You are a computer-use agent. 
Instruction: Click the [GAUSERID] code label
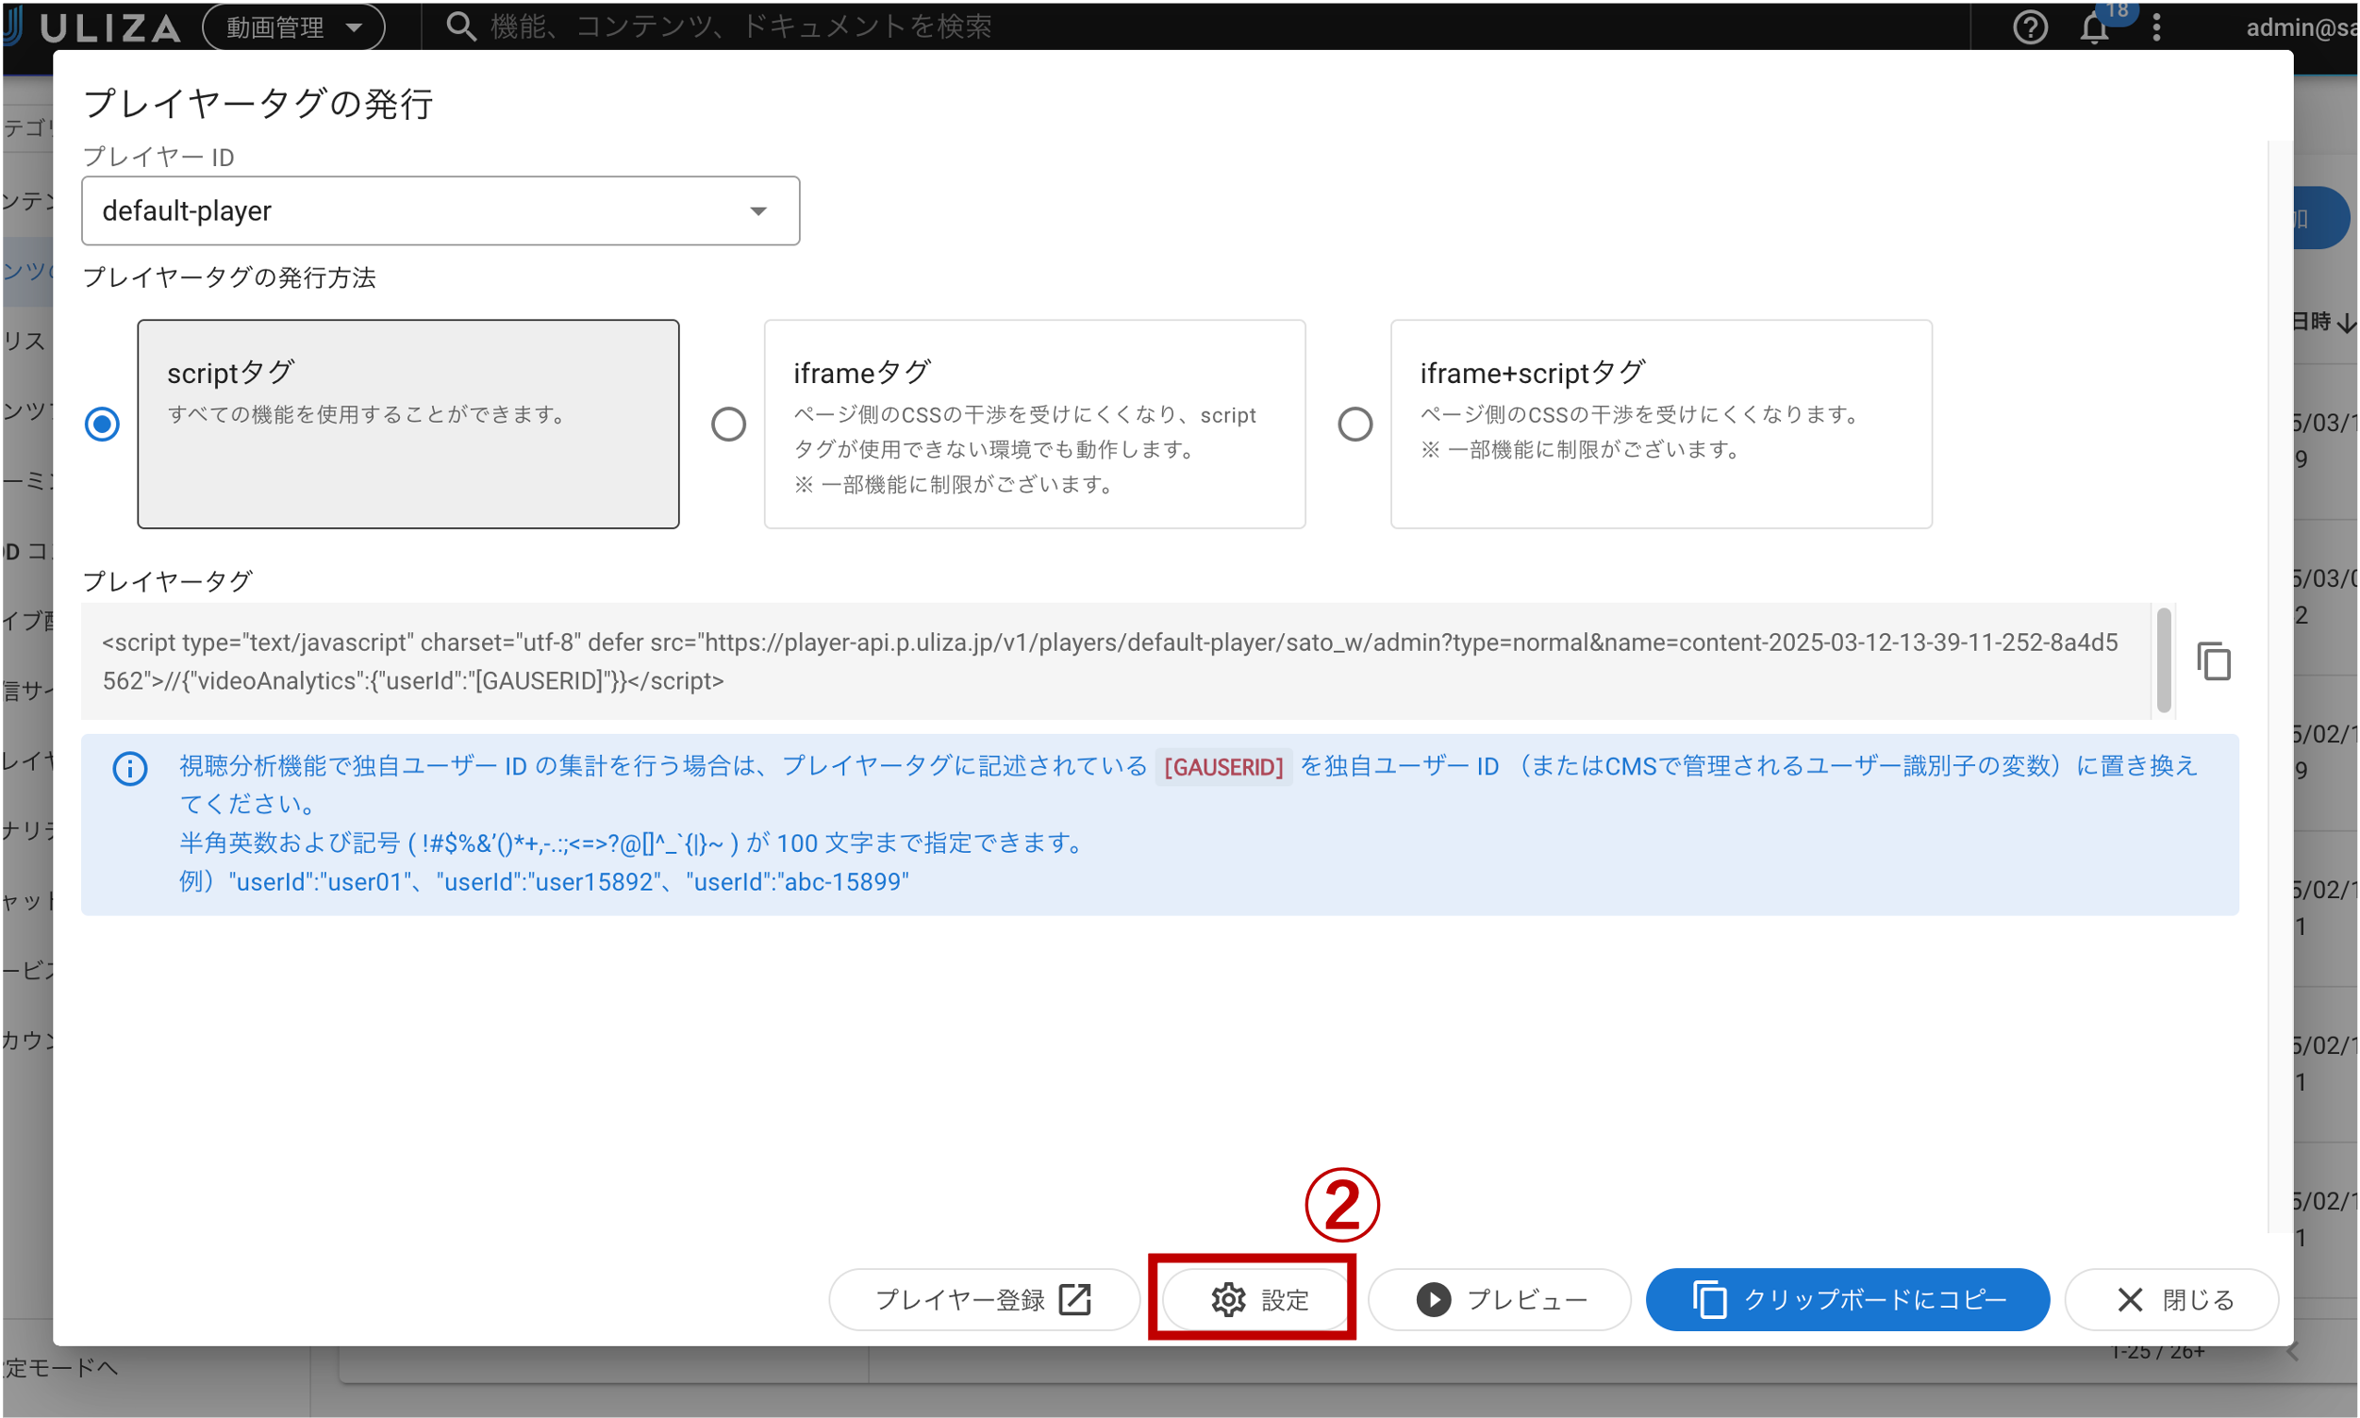tap(1222, 766)
